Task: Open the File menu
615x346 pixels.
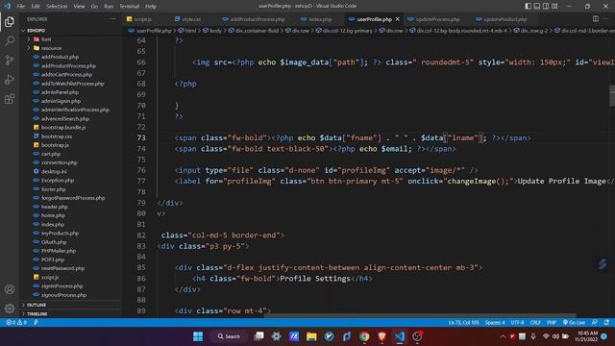Action: click(x=21, y=7)
